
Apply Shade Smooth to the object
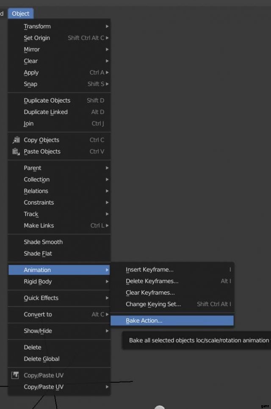pos(43,242)
